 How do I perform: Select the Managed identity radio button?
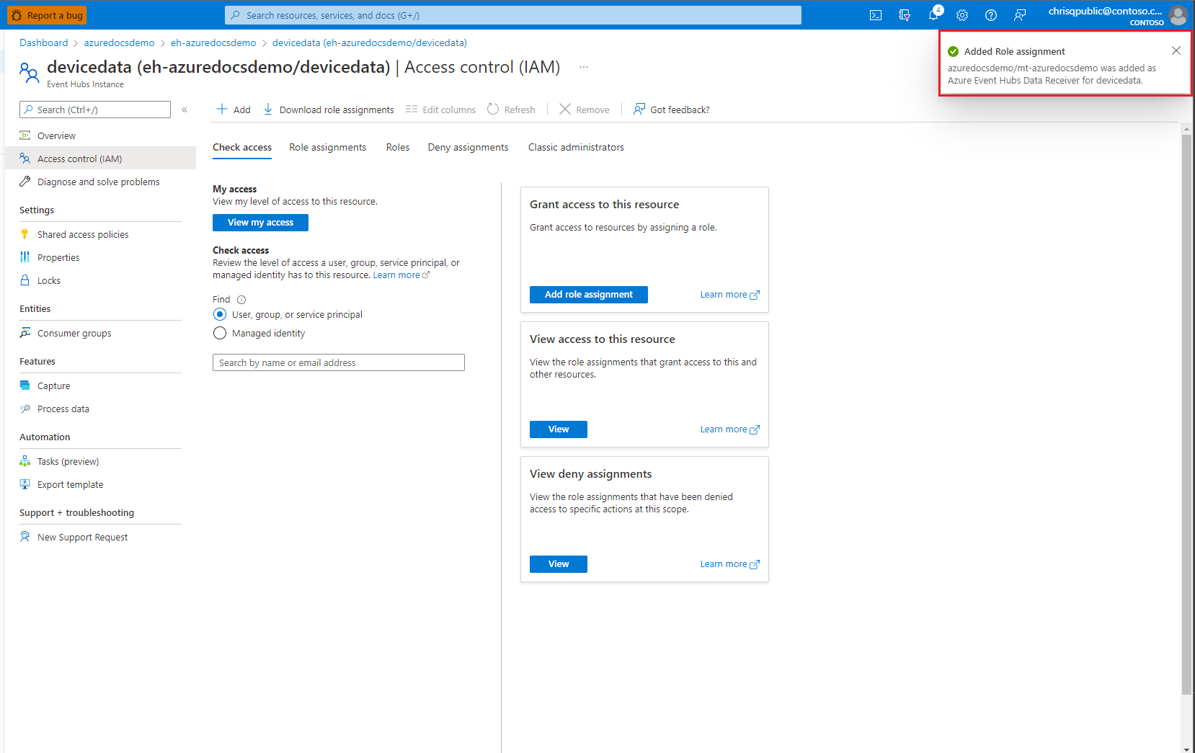(x=220, y=333)
